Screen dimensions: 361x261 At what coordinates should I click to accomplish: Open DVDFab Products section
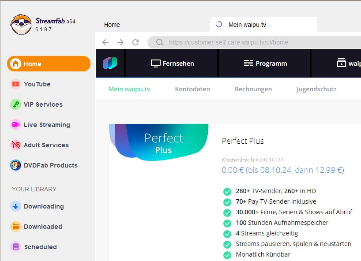[x=50, y=165]
